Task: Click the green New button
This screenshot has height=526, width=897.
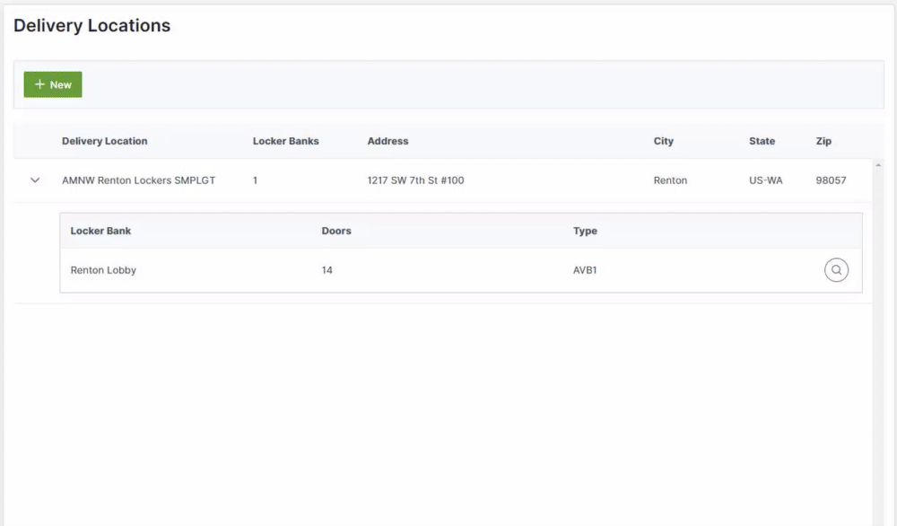Action: (53, 84)
